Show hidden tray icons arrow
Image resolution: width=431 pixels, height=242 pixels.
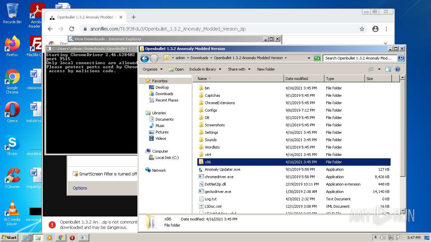coord(375,238)
